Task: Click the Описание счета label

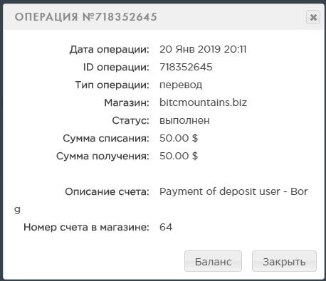Action: click(107, 191)
